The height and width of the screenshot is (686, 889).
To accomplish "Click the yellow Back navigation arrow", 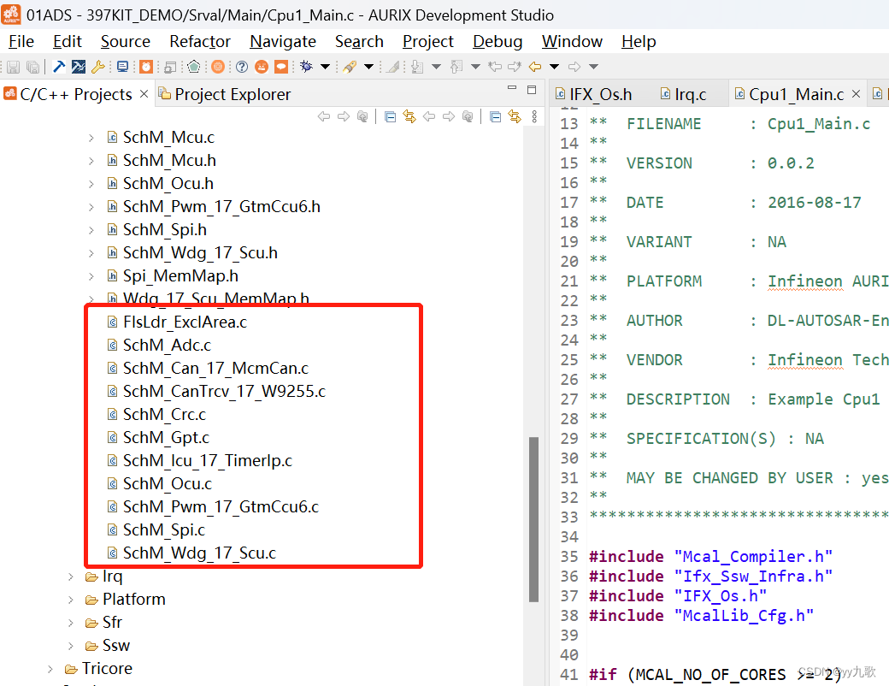I will click(x=535, y=67).
